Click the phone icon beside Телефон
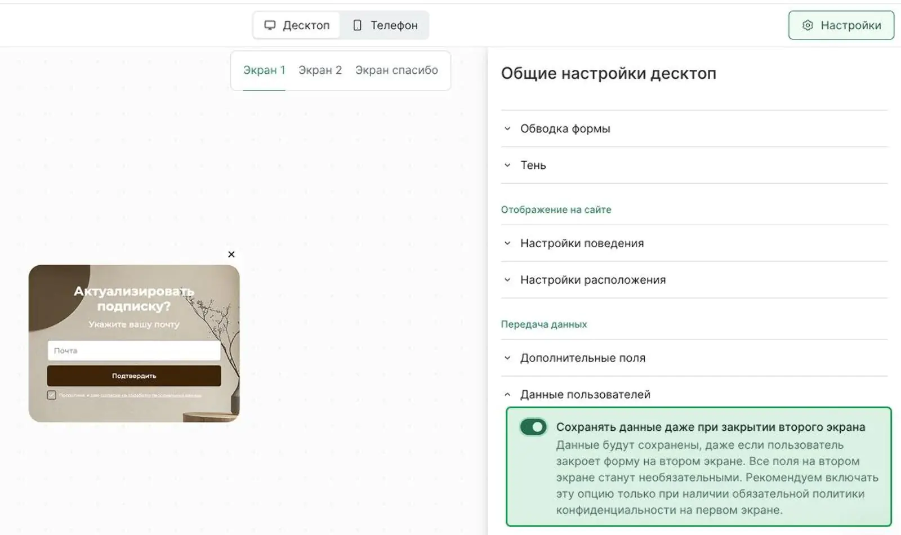901x535 pixels. [x=357, y=25]
